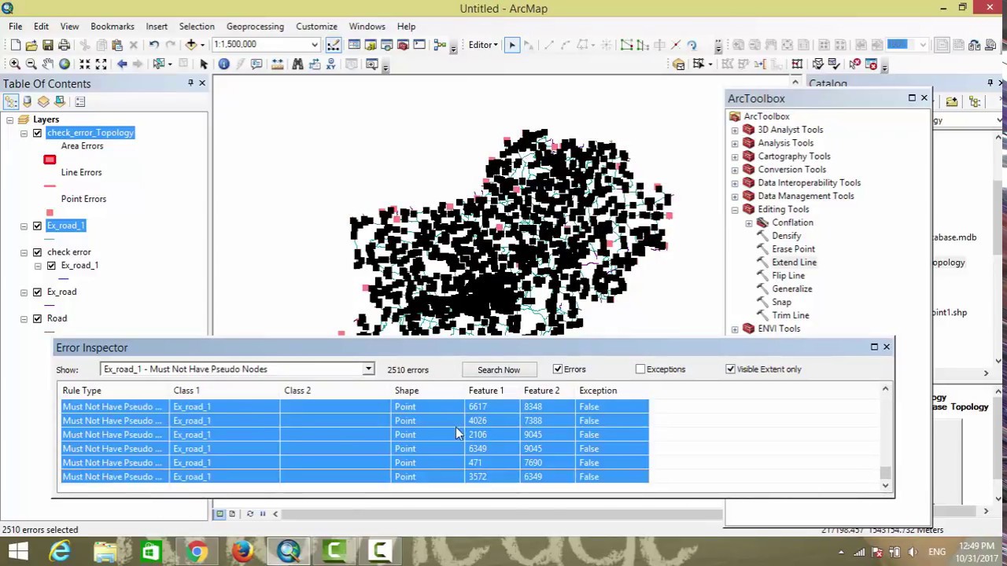Open the scale combo box set to 1:1,500,000
The width and height of the screenshot is (1007, 566).
click(x=314, y=45)
